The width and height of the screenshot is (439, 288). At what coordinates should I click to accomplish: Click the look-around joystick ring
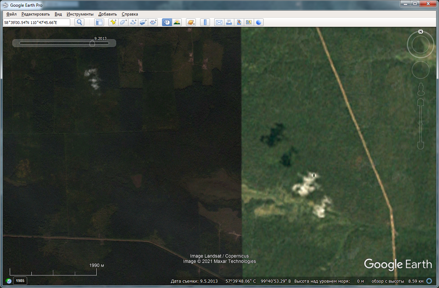421,44
